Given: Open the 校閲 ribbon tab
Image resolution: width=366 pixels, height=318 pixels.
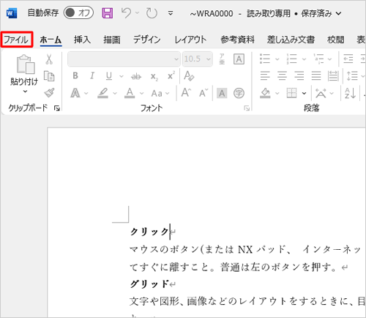Looking at the screenshot, I should tap(335, 40).
